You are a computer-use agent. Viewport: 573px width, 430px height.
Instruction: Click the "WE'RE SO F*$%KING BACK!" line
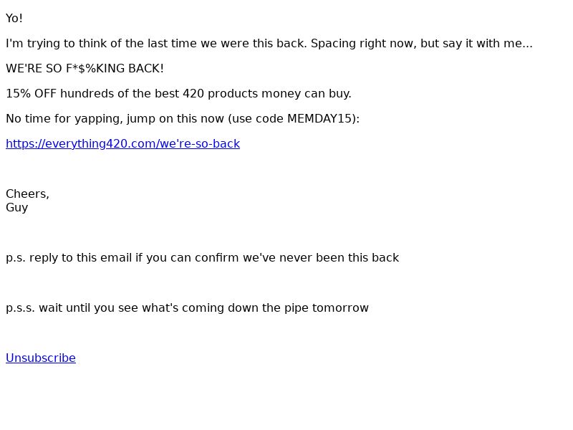point(85,69)
